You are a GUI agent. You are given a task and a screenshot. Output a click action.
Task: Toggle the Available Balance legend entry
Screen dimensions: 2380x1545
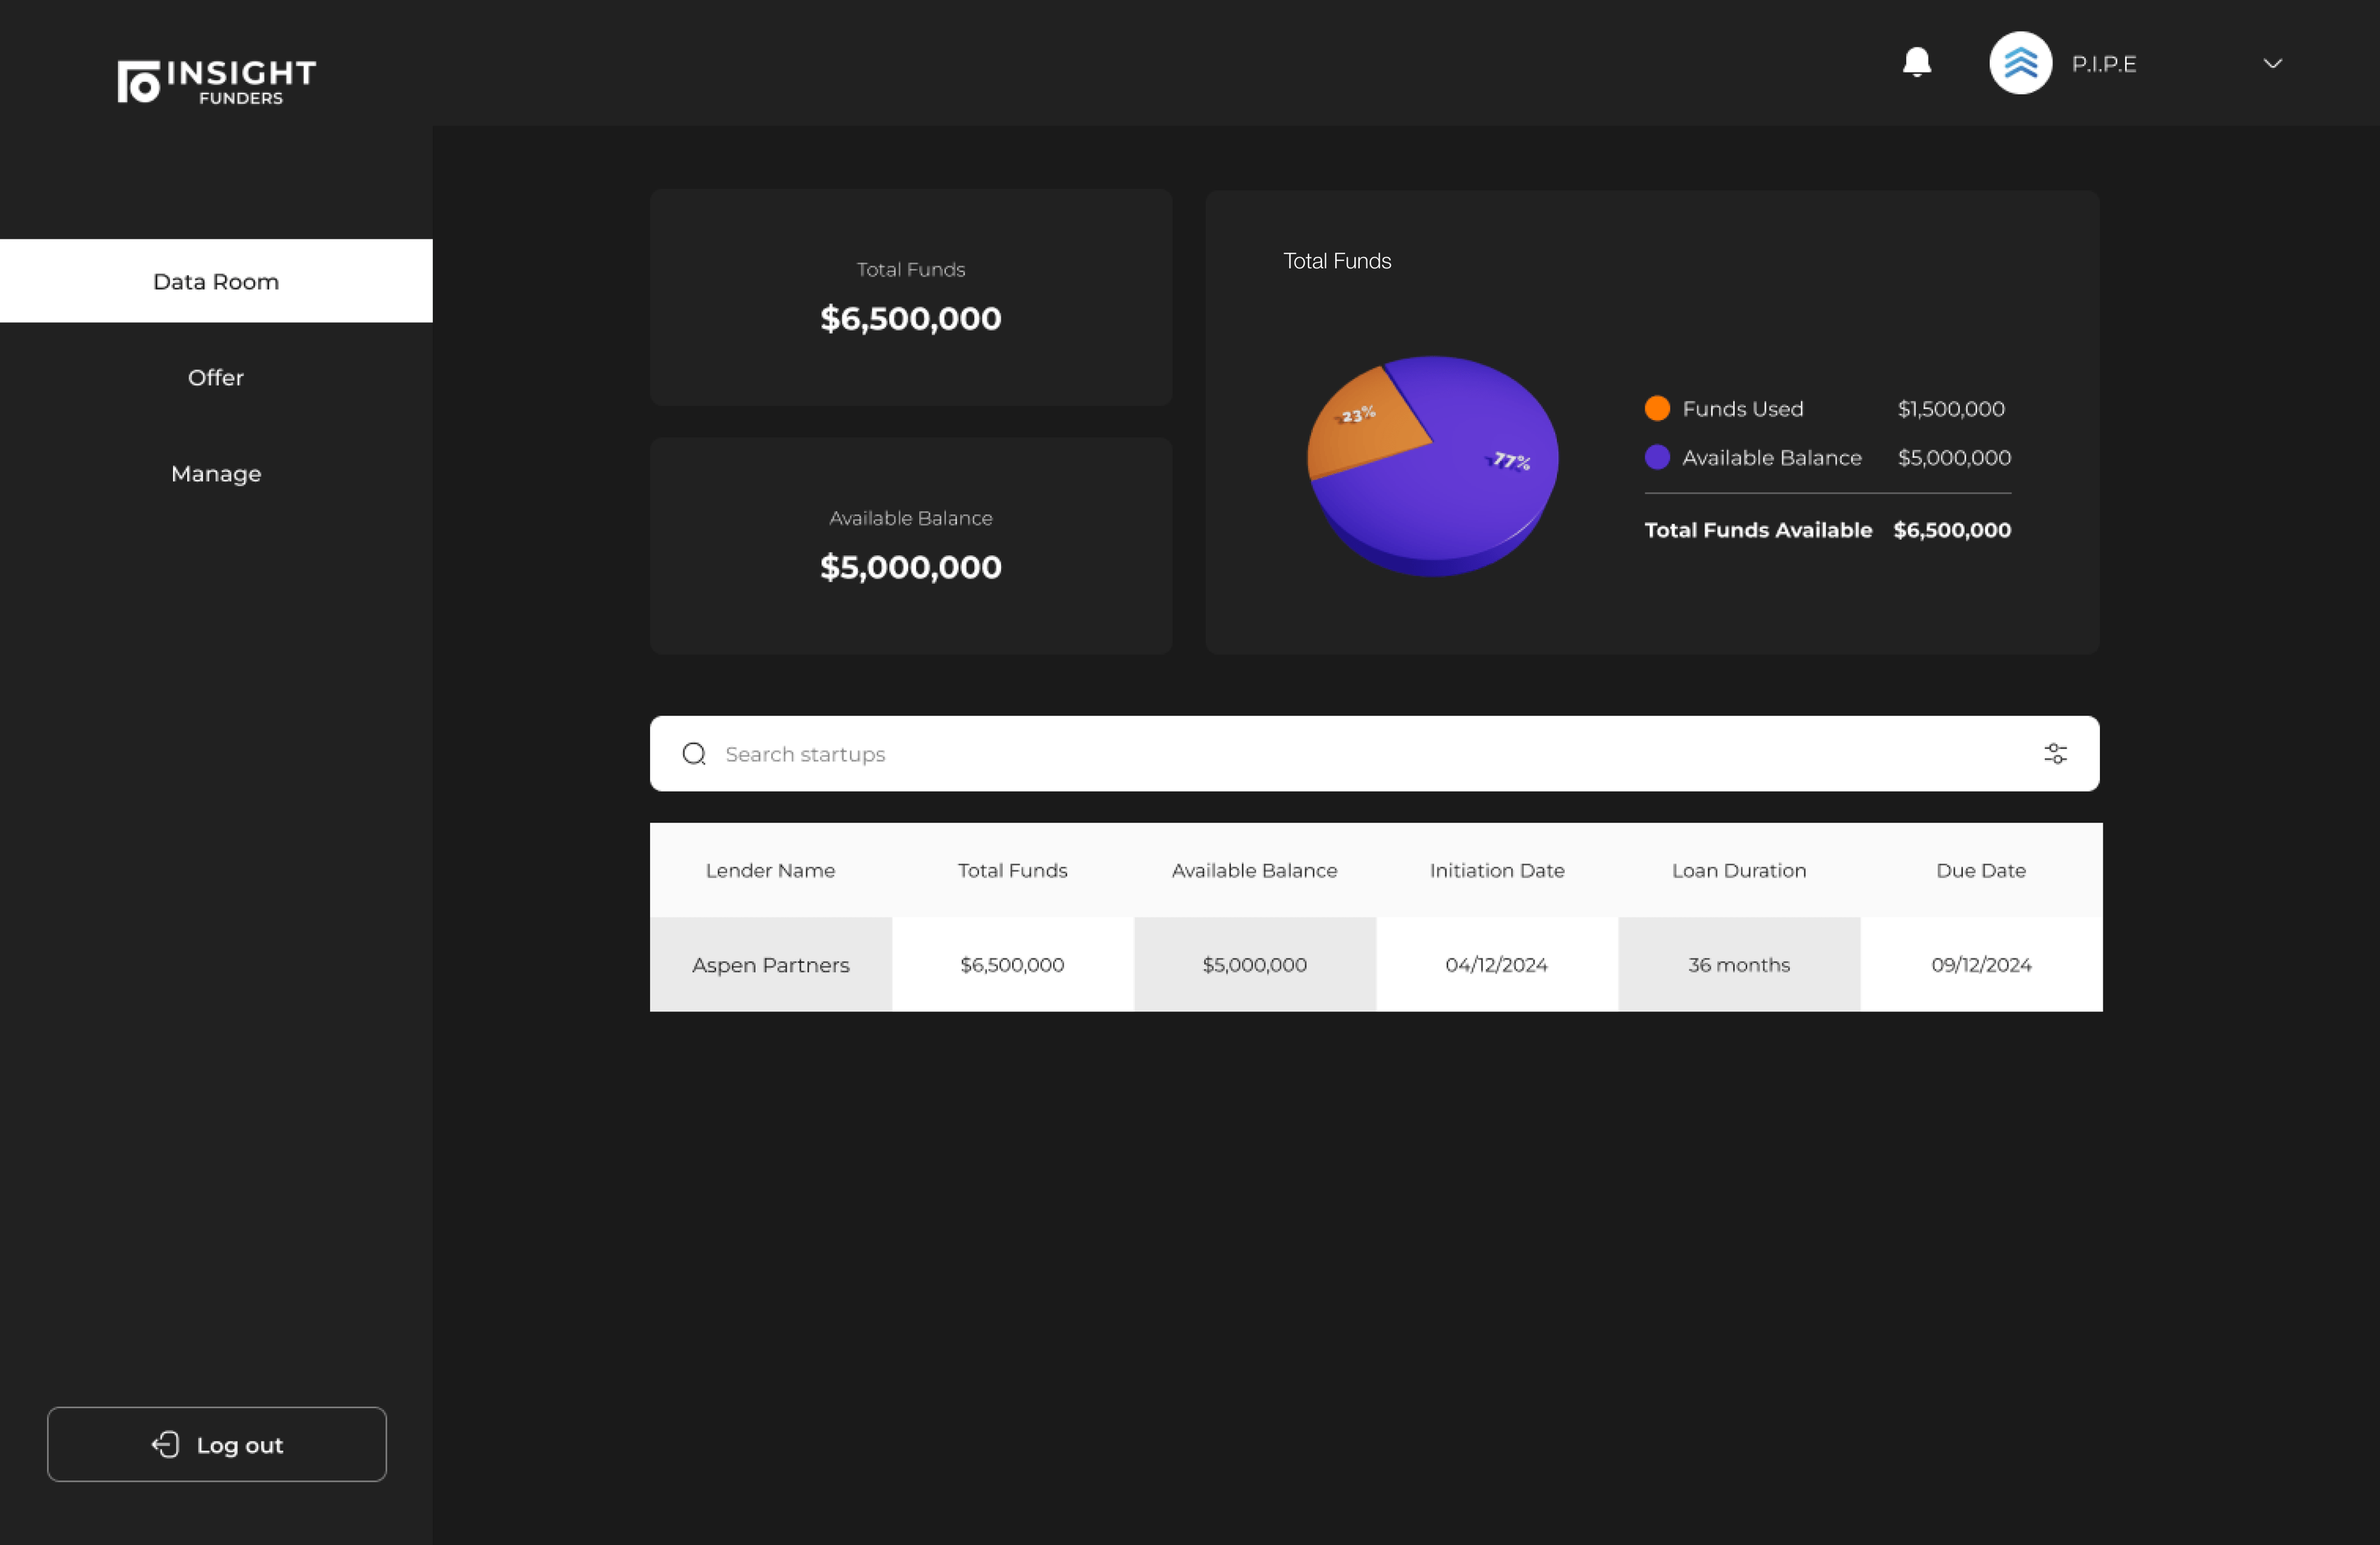pyautogui.click(x=1771, y=457)
